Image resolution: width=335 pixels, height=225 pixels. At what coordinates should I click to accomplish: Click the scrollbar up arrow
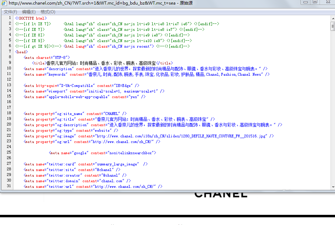[x=333, y=19]
